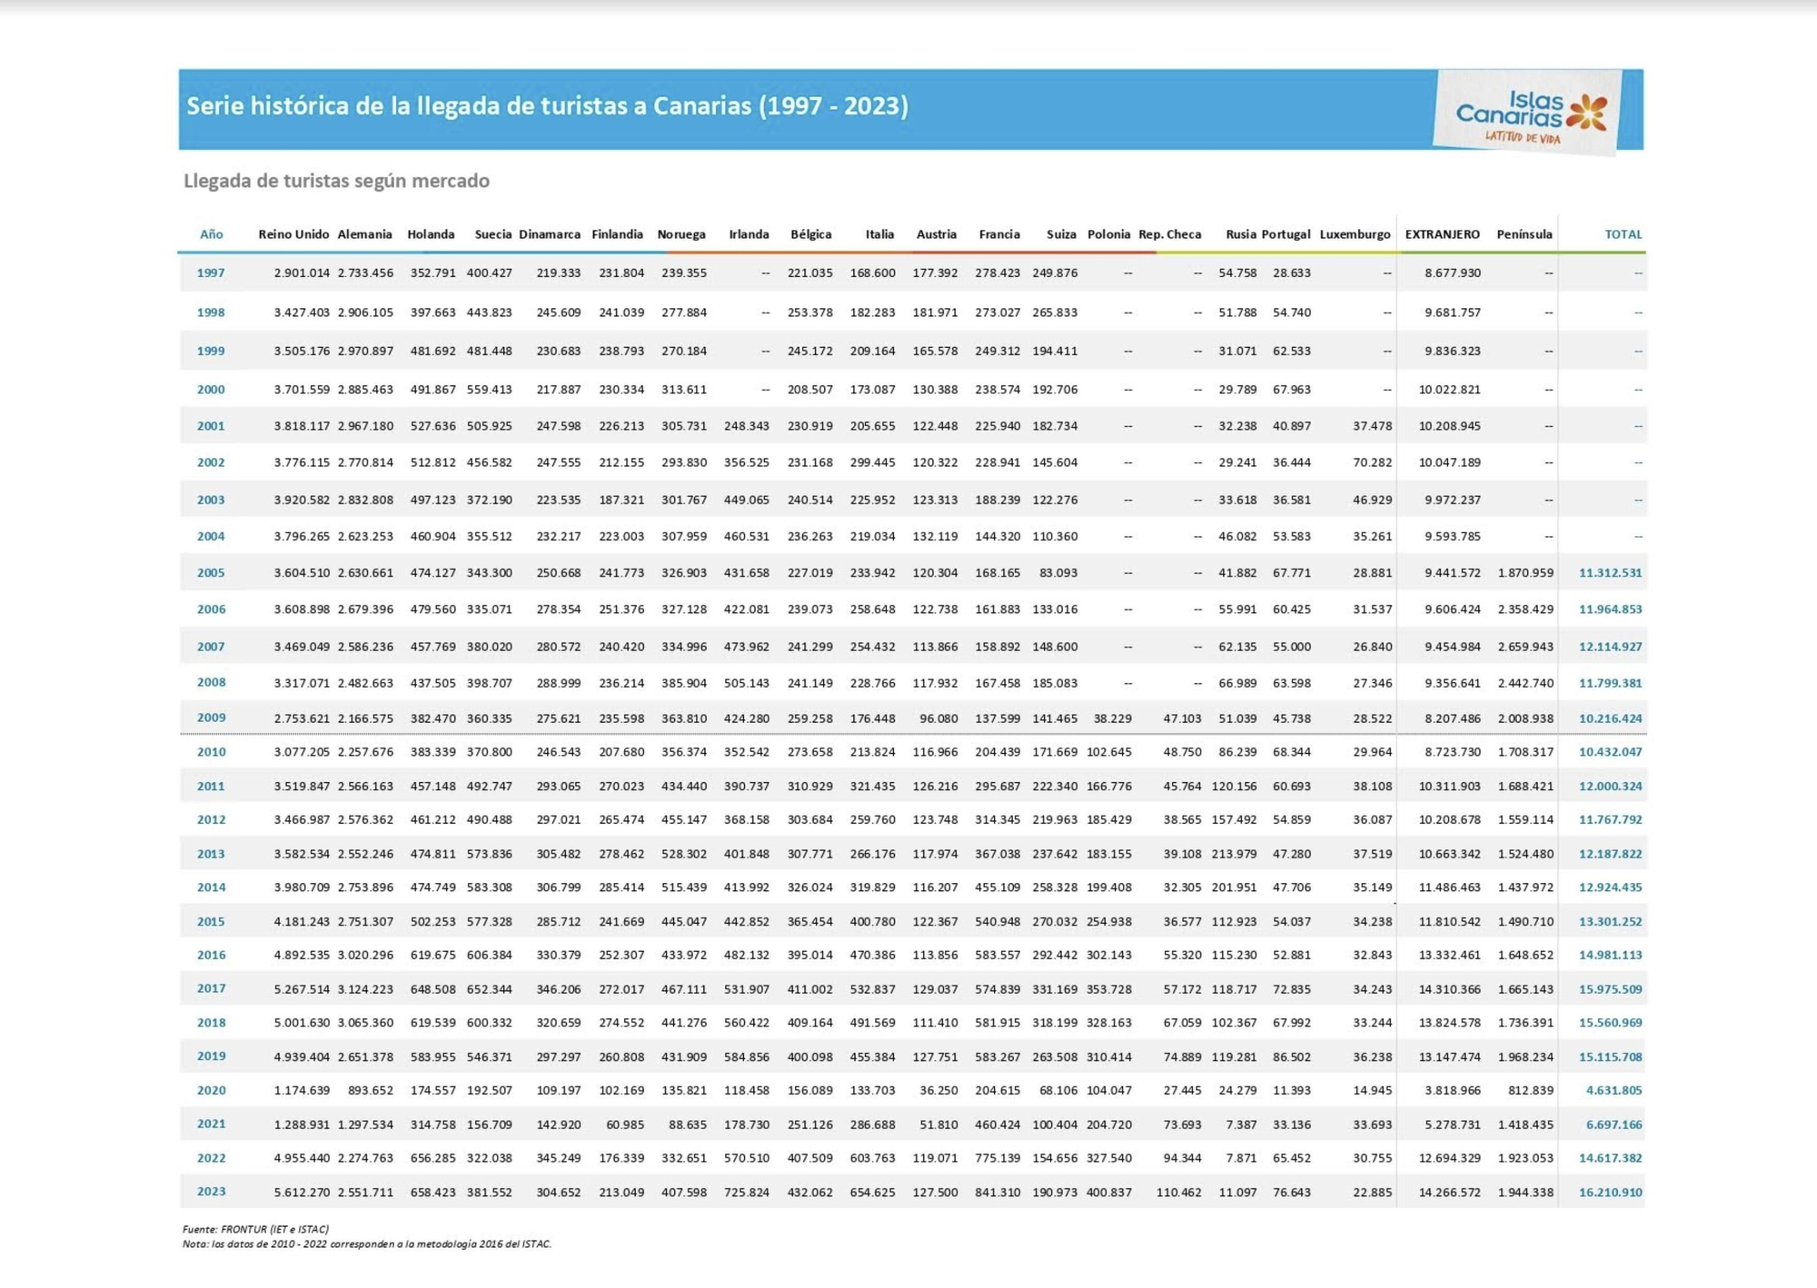Click the Alemania column header
This screenshot has height=1288, width=1817.
(x=364, y=234)
